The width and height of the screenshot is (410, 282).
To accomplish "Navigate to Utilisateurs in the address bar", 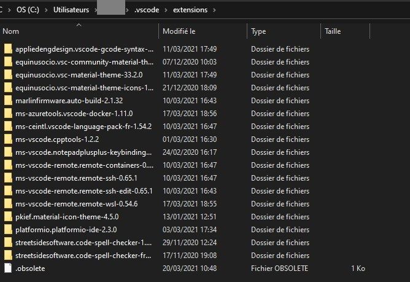I will [71, 10].
